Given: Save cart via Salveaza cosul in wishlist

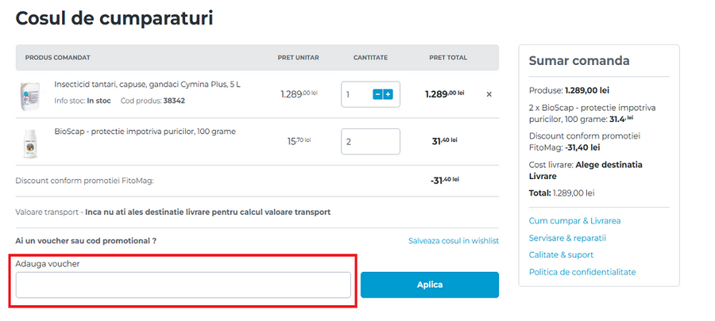Looking at the screenshot, I should pyautogui.click(x=454, y=240).
